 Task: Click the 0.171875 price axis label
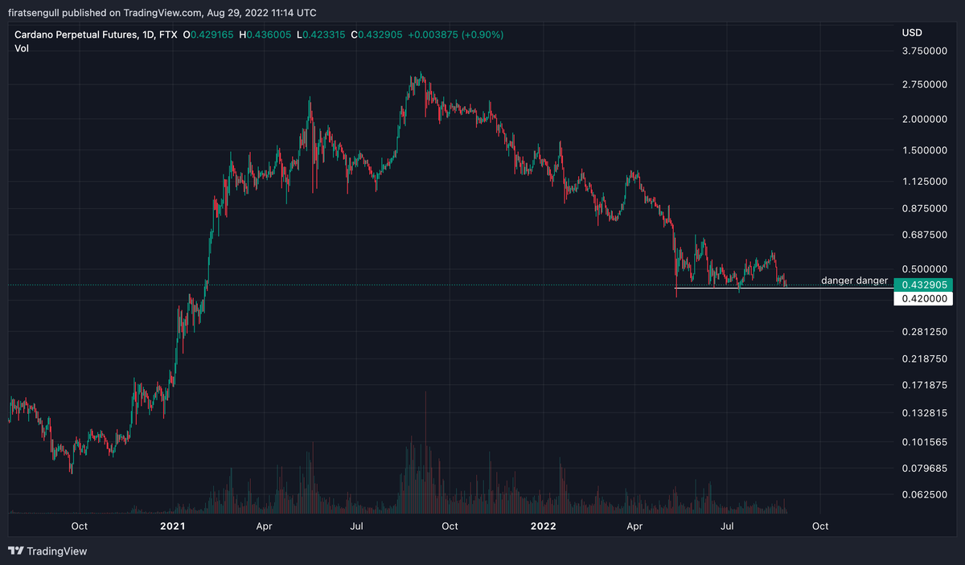(x=925, y=385)
